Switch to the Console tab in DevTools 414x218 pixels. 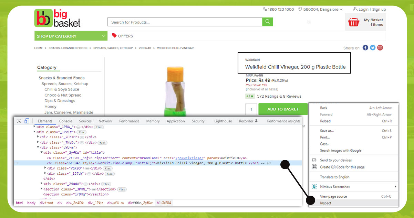(x=65, y=121)
